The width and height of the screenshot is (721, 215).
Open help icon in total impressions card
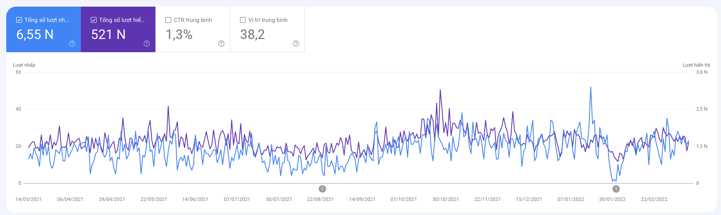pos(147,43)
